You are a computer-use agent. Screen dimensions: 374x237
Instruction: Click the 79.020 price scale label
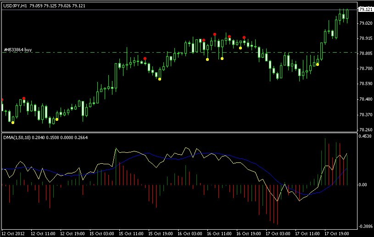click(366, 23)
